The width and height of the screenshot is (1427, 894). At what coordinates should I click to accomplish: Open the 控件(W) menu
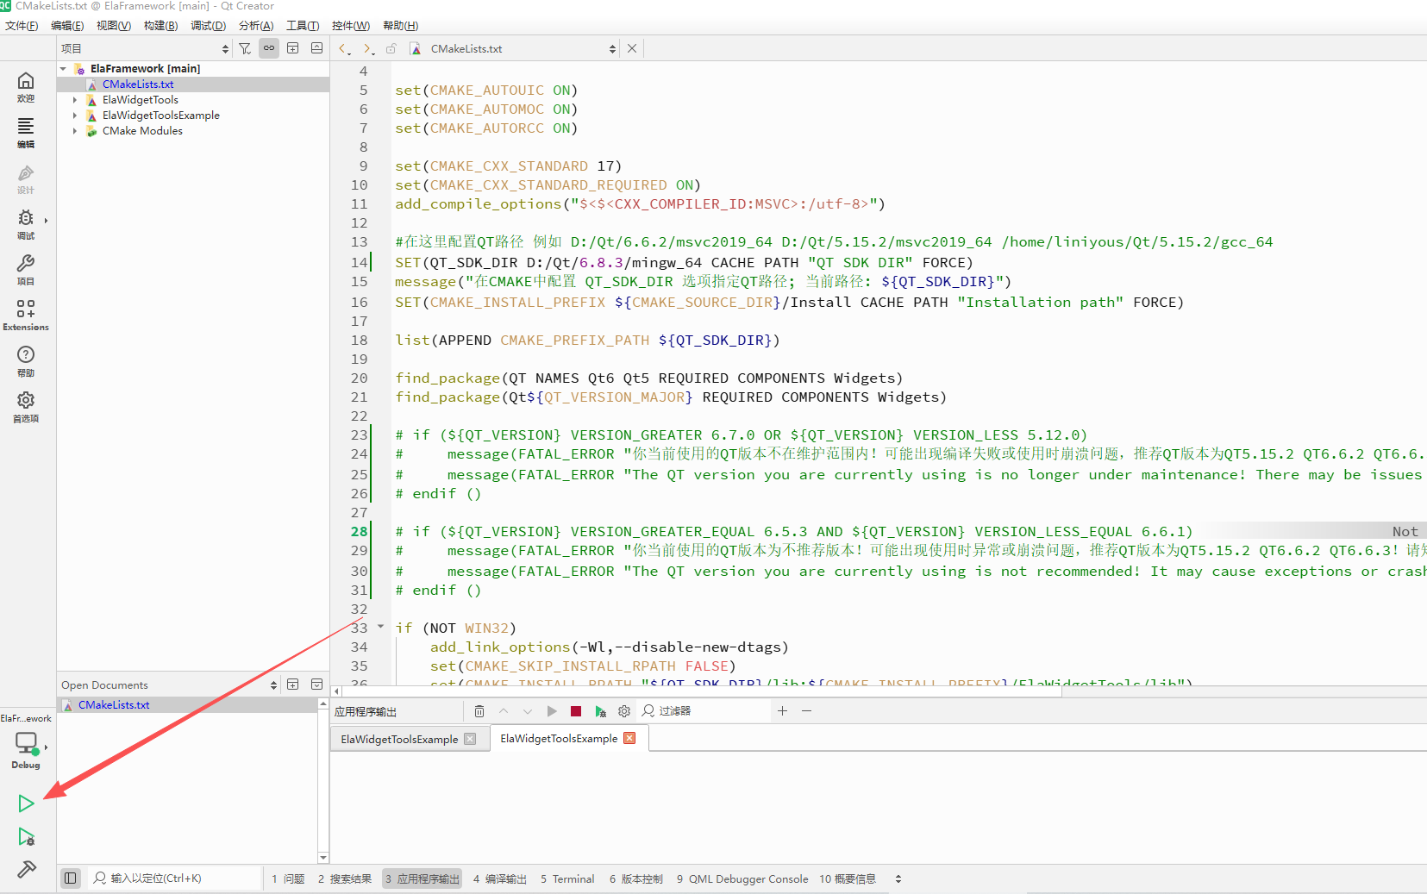pos(350,26)
